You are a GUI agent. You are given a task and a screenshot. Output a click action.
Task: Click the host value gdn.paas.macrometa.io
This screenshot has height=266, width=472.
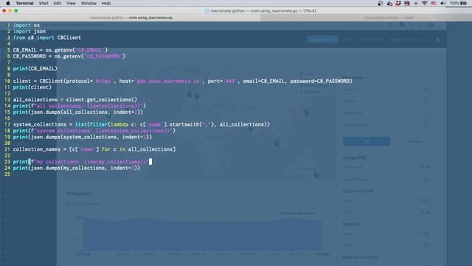[168, 81]
